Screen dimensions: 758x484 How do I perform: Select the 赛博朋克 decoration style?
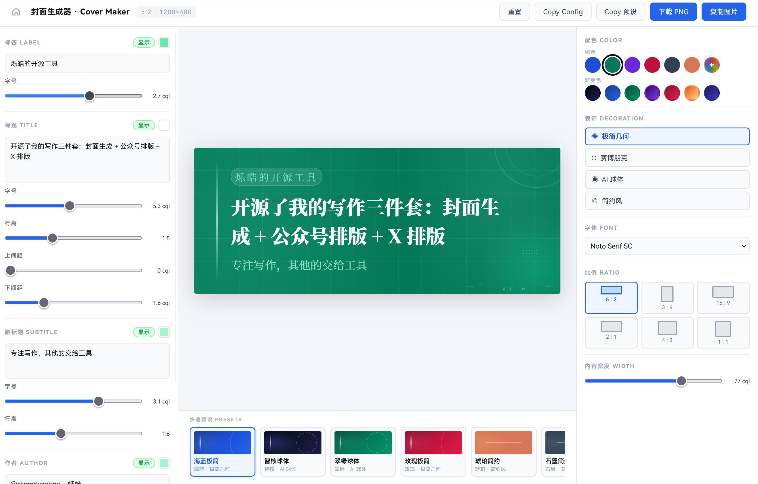(667, 158)
